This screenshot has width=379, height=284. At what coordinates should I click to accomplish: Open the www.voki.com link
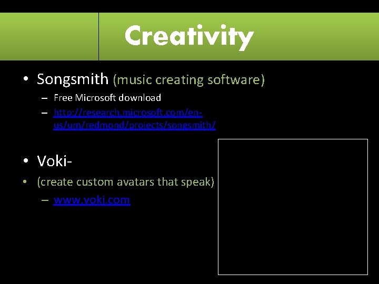(x=92, y=200)
